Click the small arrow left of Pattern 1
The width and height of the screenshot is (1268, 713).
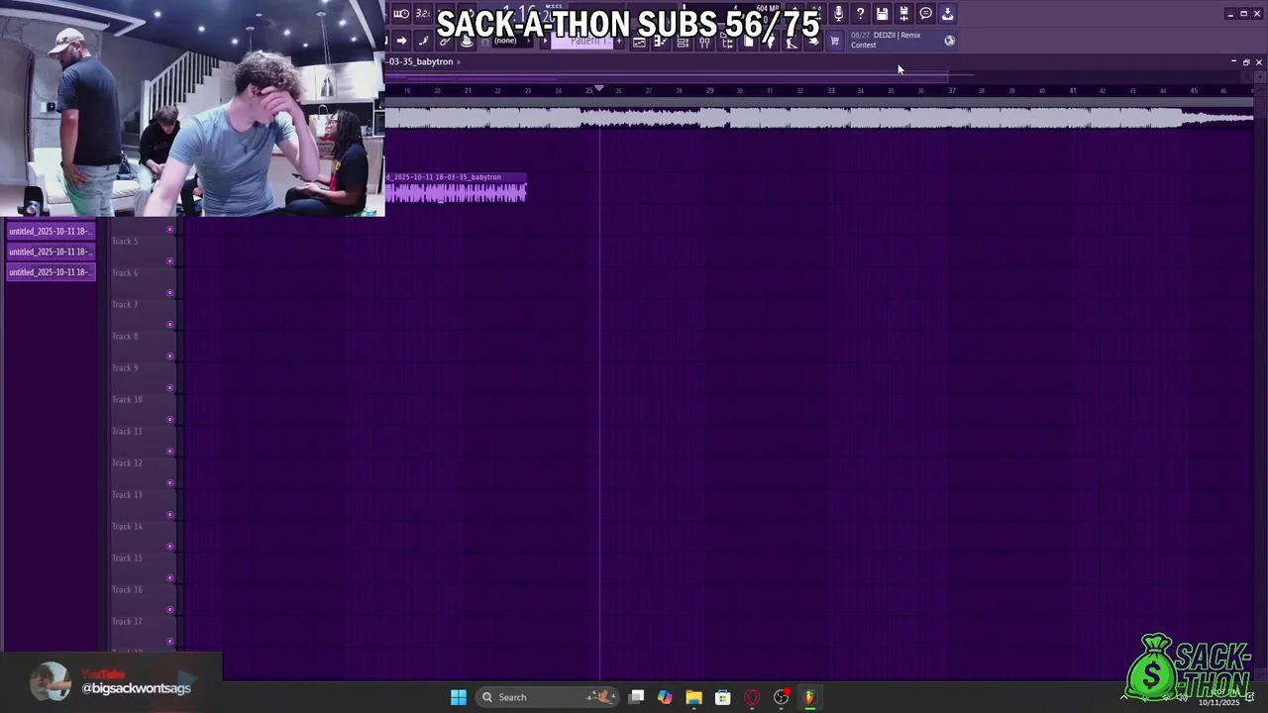[x=545, y=41]
